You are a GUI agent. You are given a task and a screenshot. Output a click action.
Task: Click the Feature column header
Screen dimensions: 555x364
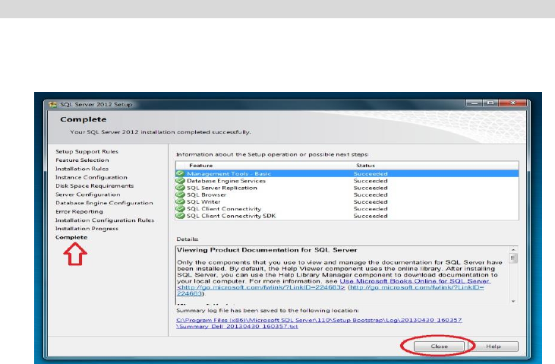point(200,166)
